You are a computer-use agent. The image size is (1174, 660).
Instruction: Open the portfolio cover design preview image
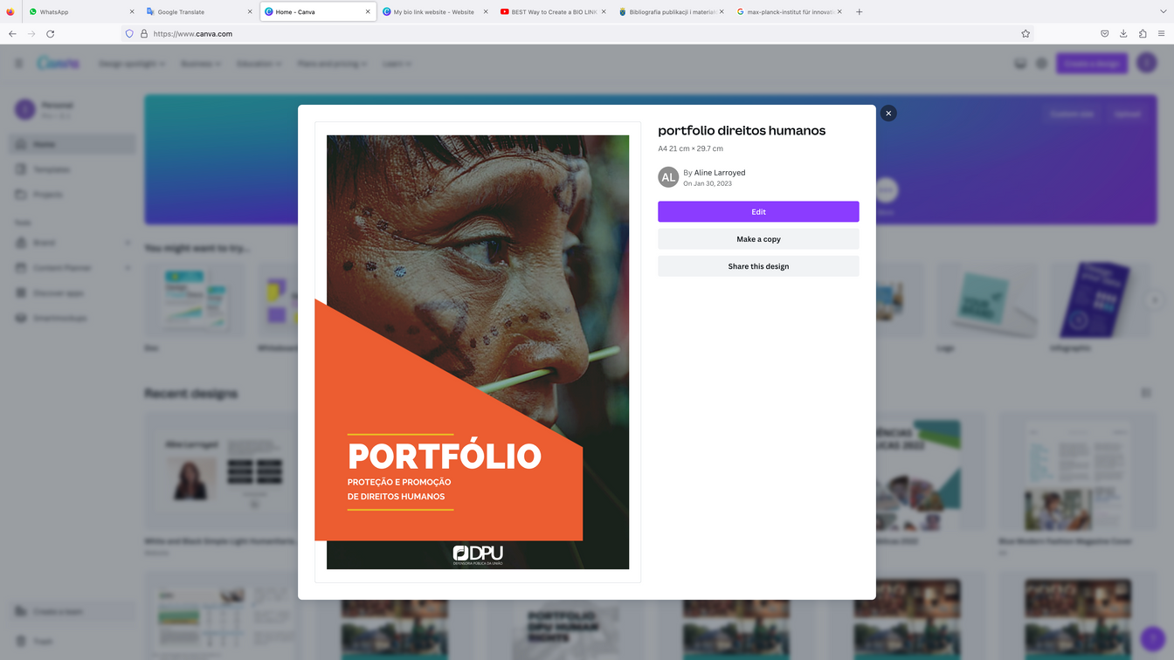coord(478,352)
